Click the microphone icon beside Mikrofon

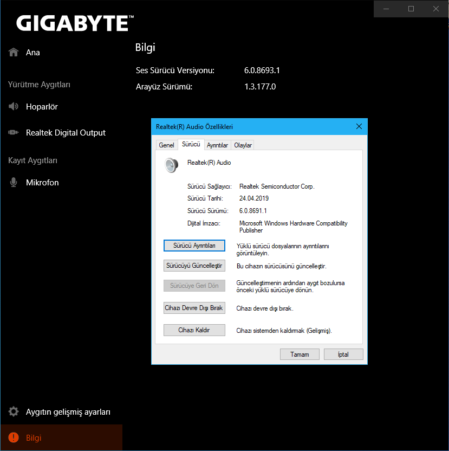pyautogui.click(x=13, y=182)
